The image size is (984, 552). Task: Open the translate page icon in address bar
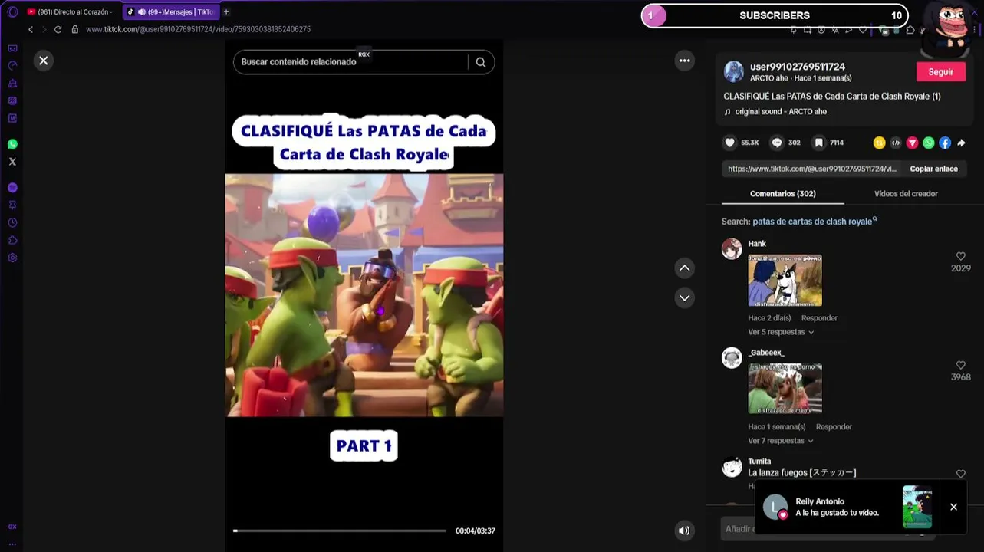(x=835, y=30)
